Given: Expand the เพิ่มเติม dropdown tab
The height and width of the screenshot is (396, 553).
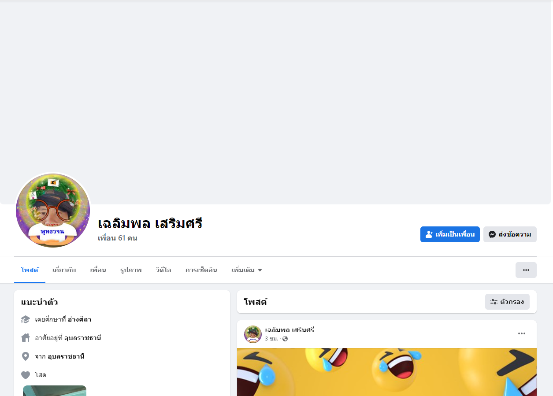Looking at the screenshot, I should [x=247, y=270].
